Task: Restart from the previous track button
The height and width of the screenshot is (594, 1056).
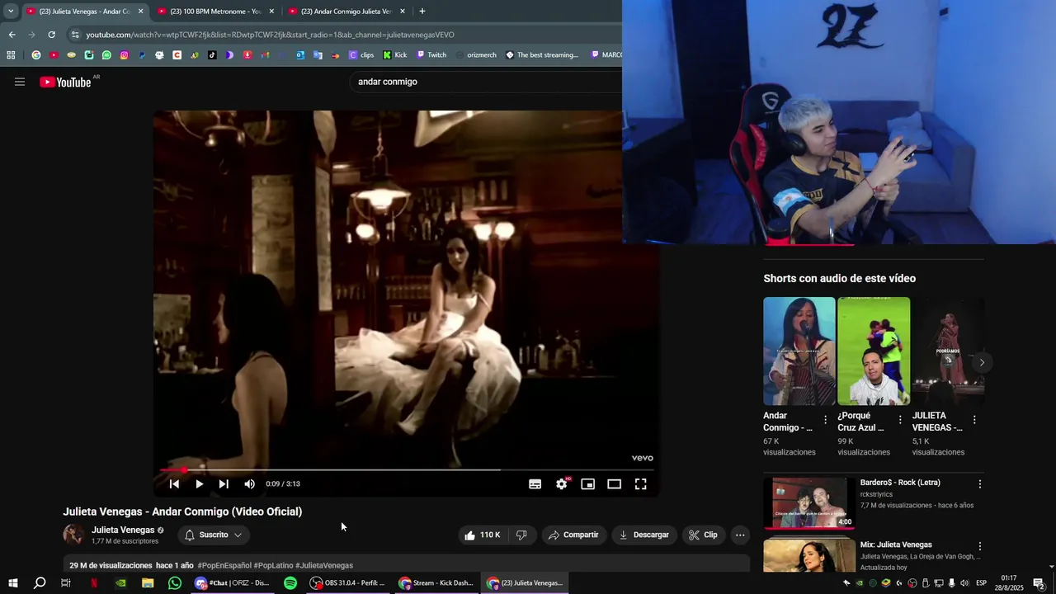Action: coord(174,484)
